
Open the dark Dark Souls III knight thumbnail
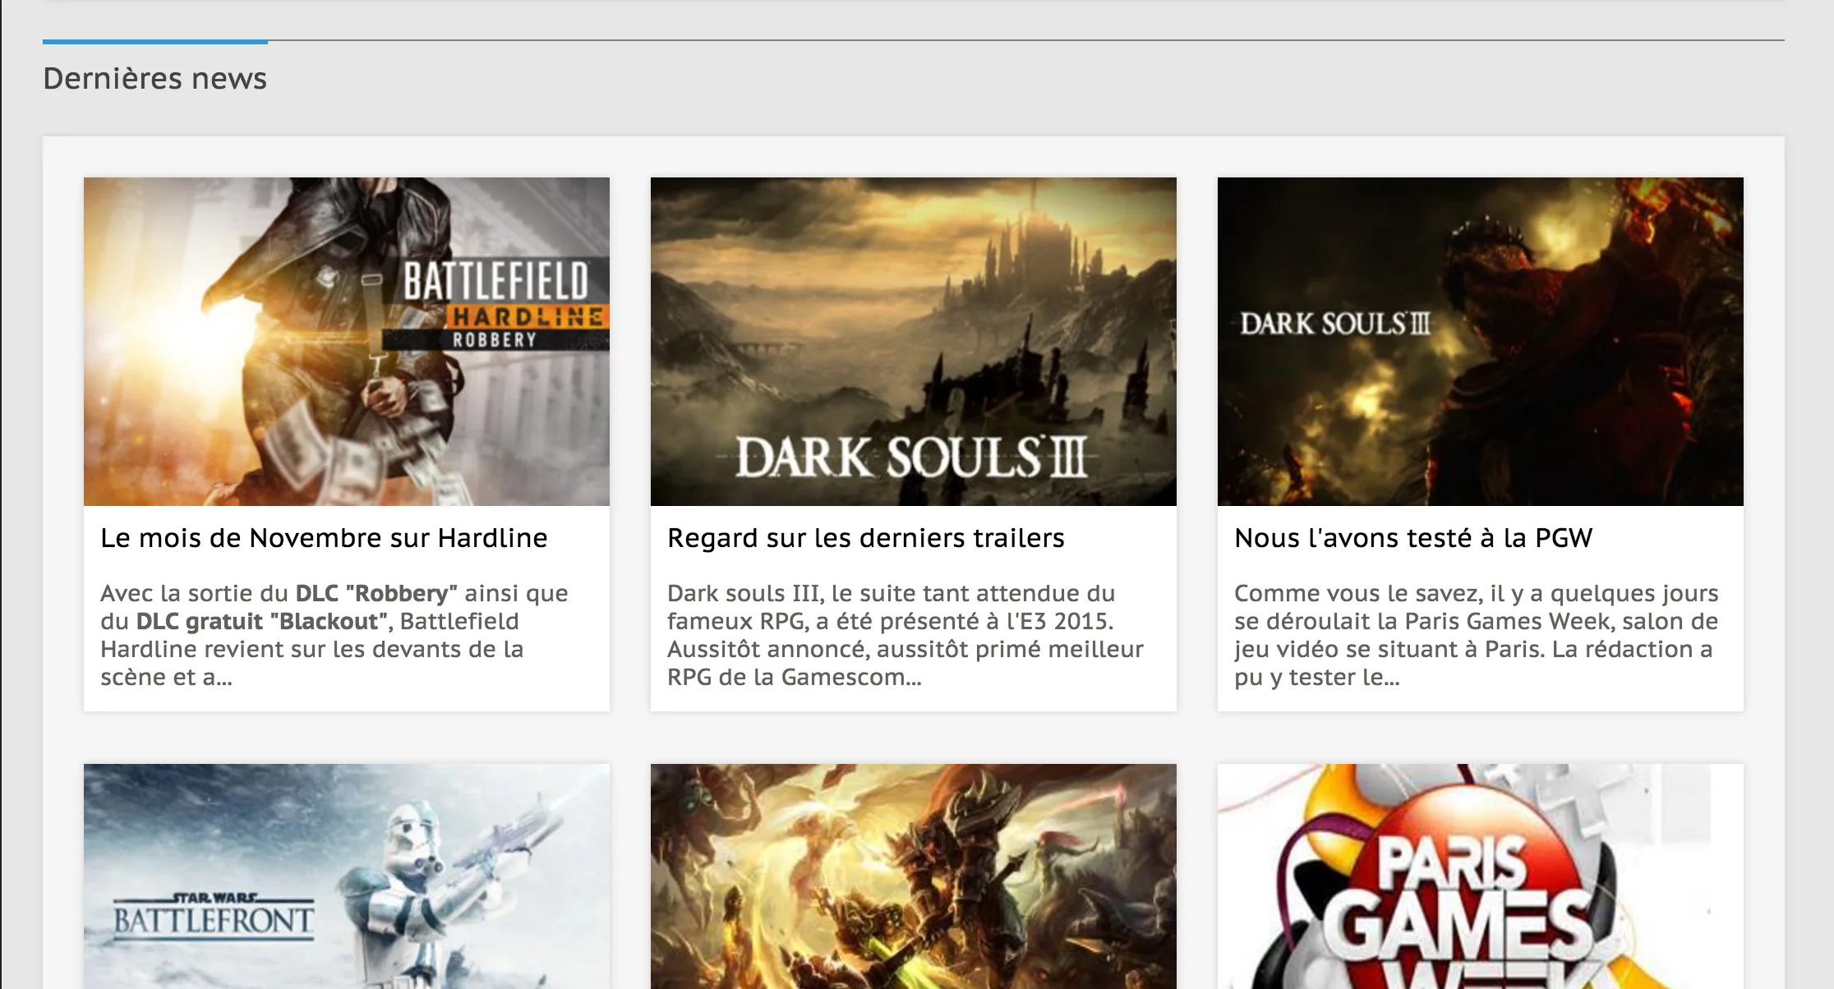(x=1480, y=341)
